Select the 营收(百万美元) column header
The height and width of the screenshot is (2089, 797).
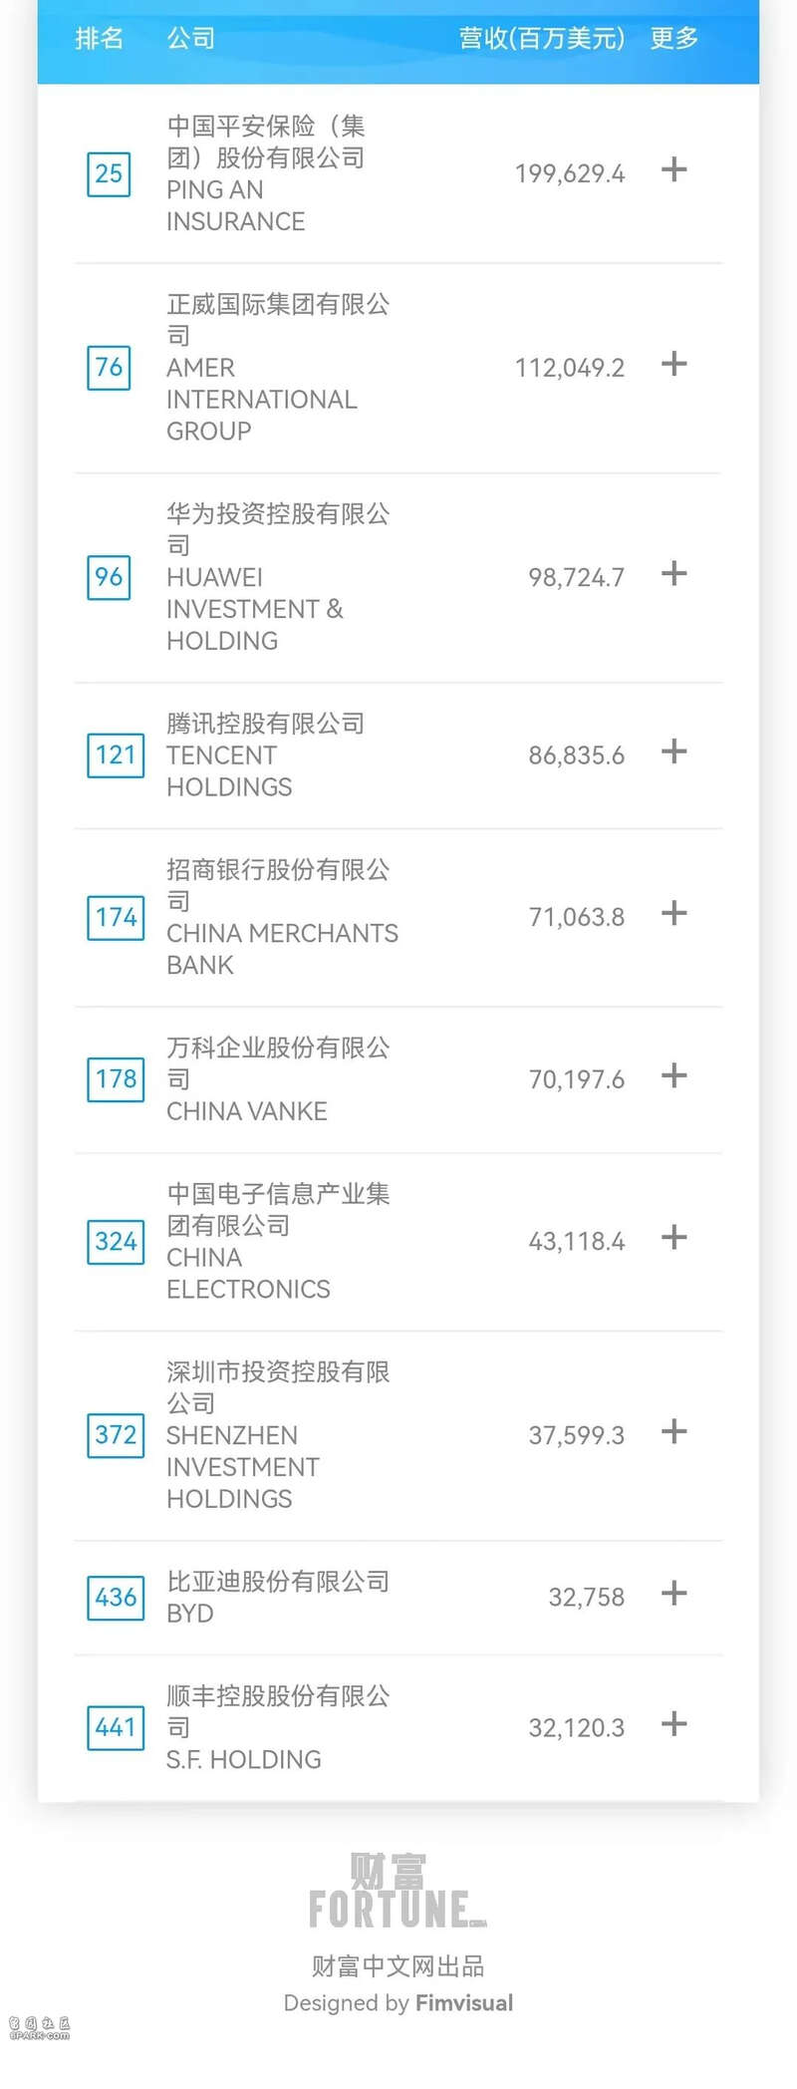point(542,39)
